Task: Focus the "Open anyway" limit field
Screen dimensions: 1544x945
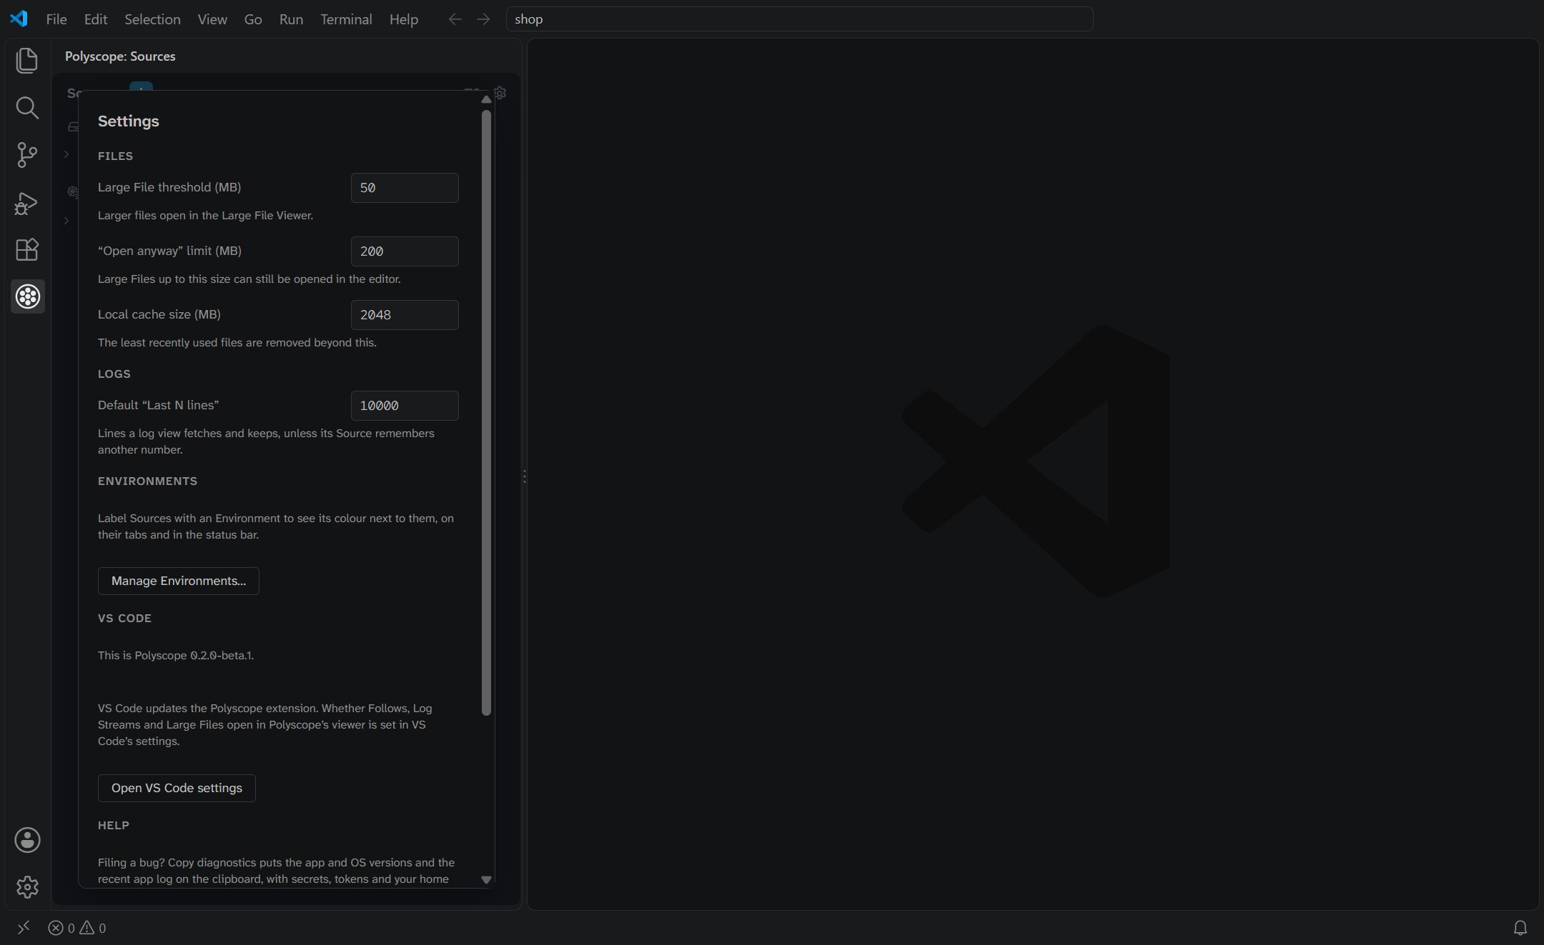Action: (405, 251)
